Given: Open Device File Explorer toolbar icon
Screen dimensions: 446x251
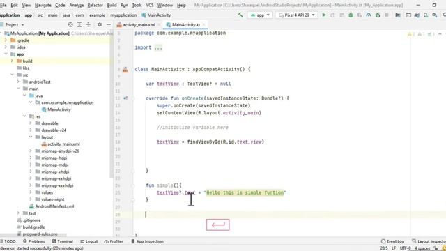Looking at the screenshot, I should pyautogui.click(x=408, y=15).
